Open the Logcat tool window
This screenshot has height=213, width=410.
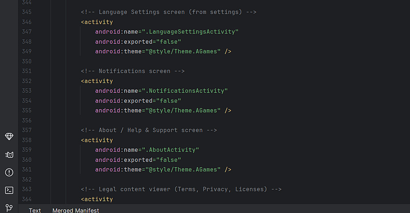pyautogui.click(x=9, y=154)
